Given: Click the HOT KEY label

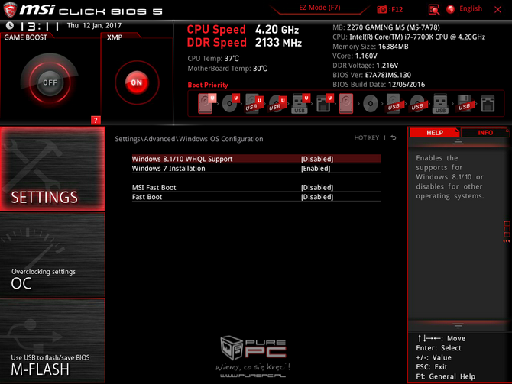Looking at the screenshot, I should [x=366, y=137].
